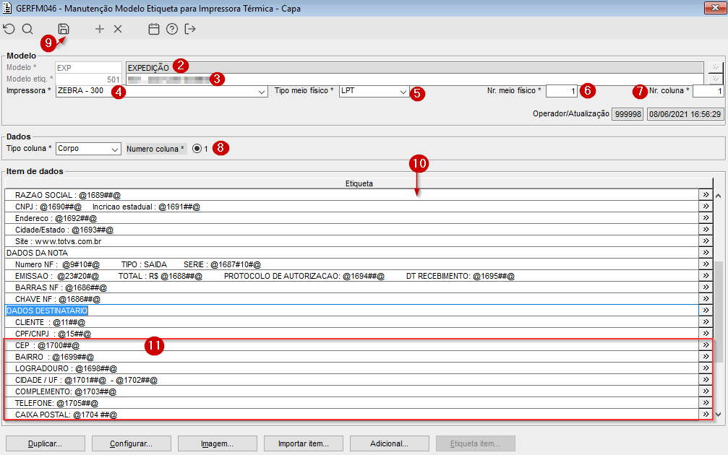The image size is (728, 455).
Task: Click scrollbar up arrow in item list
Action: (719, 196)
